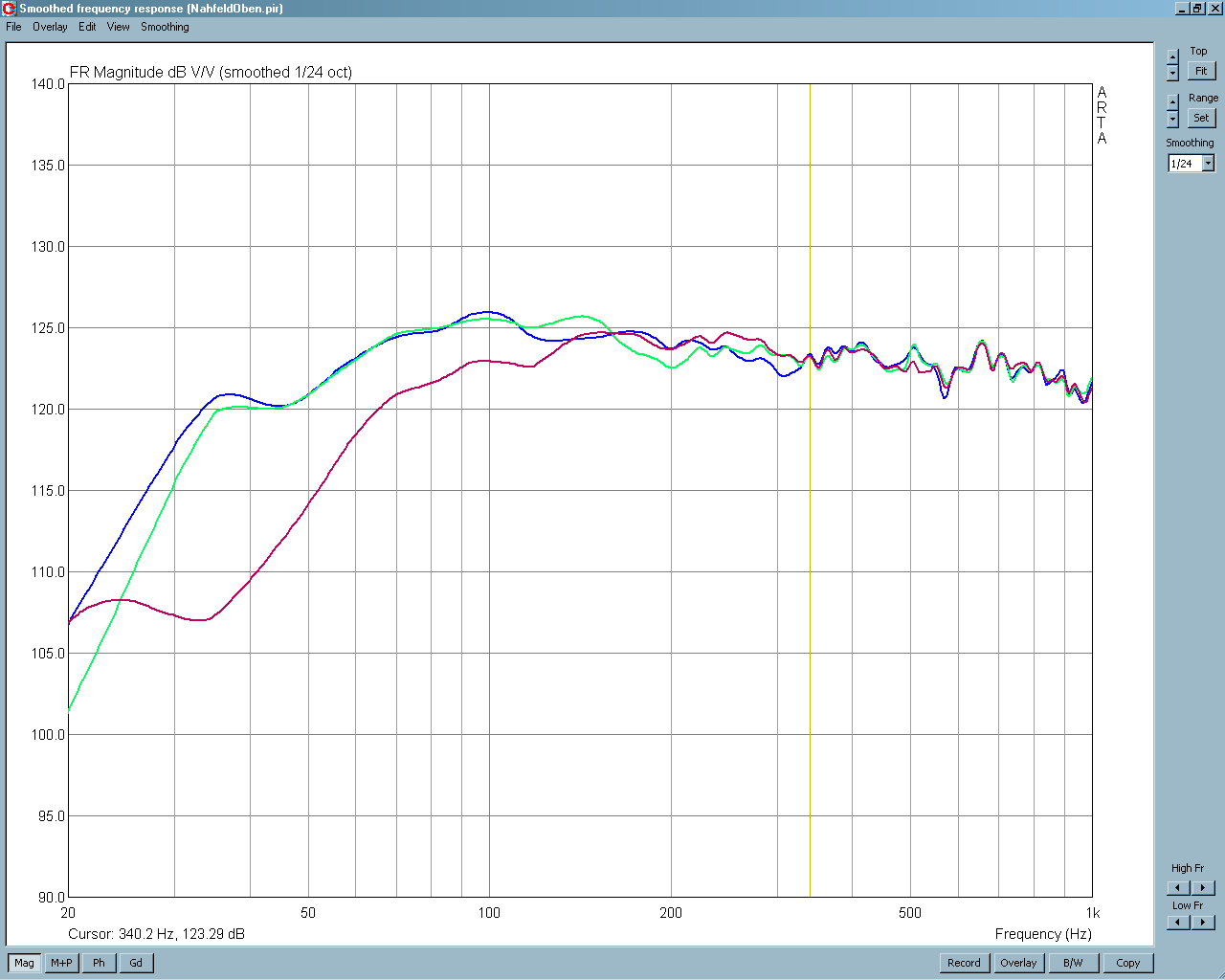This screenshot has height=980, width=1225.
Task: Open the Smoothing 1/24 dropdown
Action: [x=1209, y=164]
